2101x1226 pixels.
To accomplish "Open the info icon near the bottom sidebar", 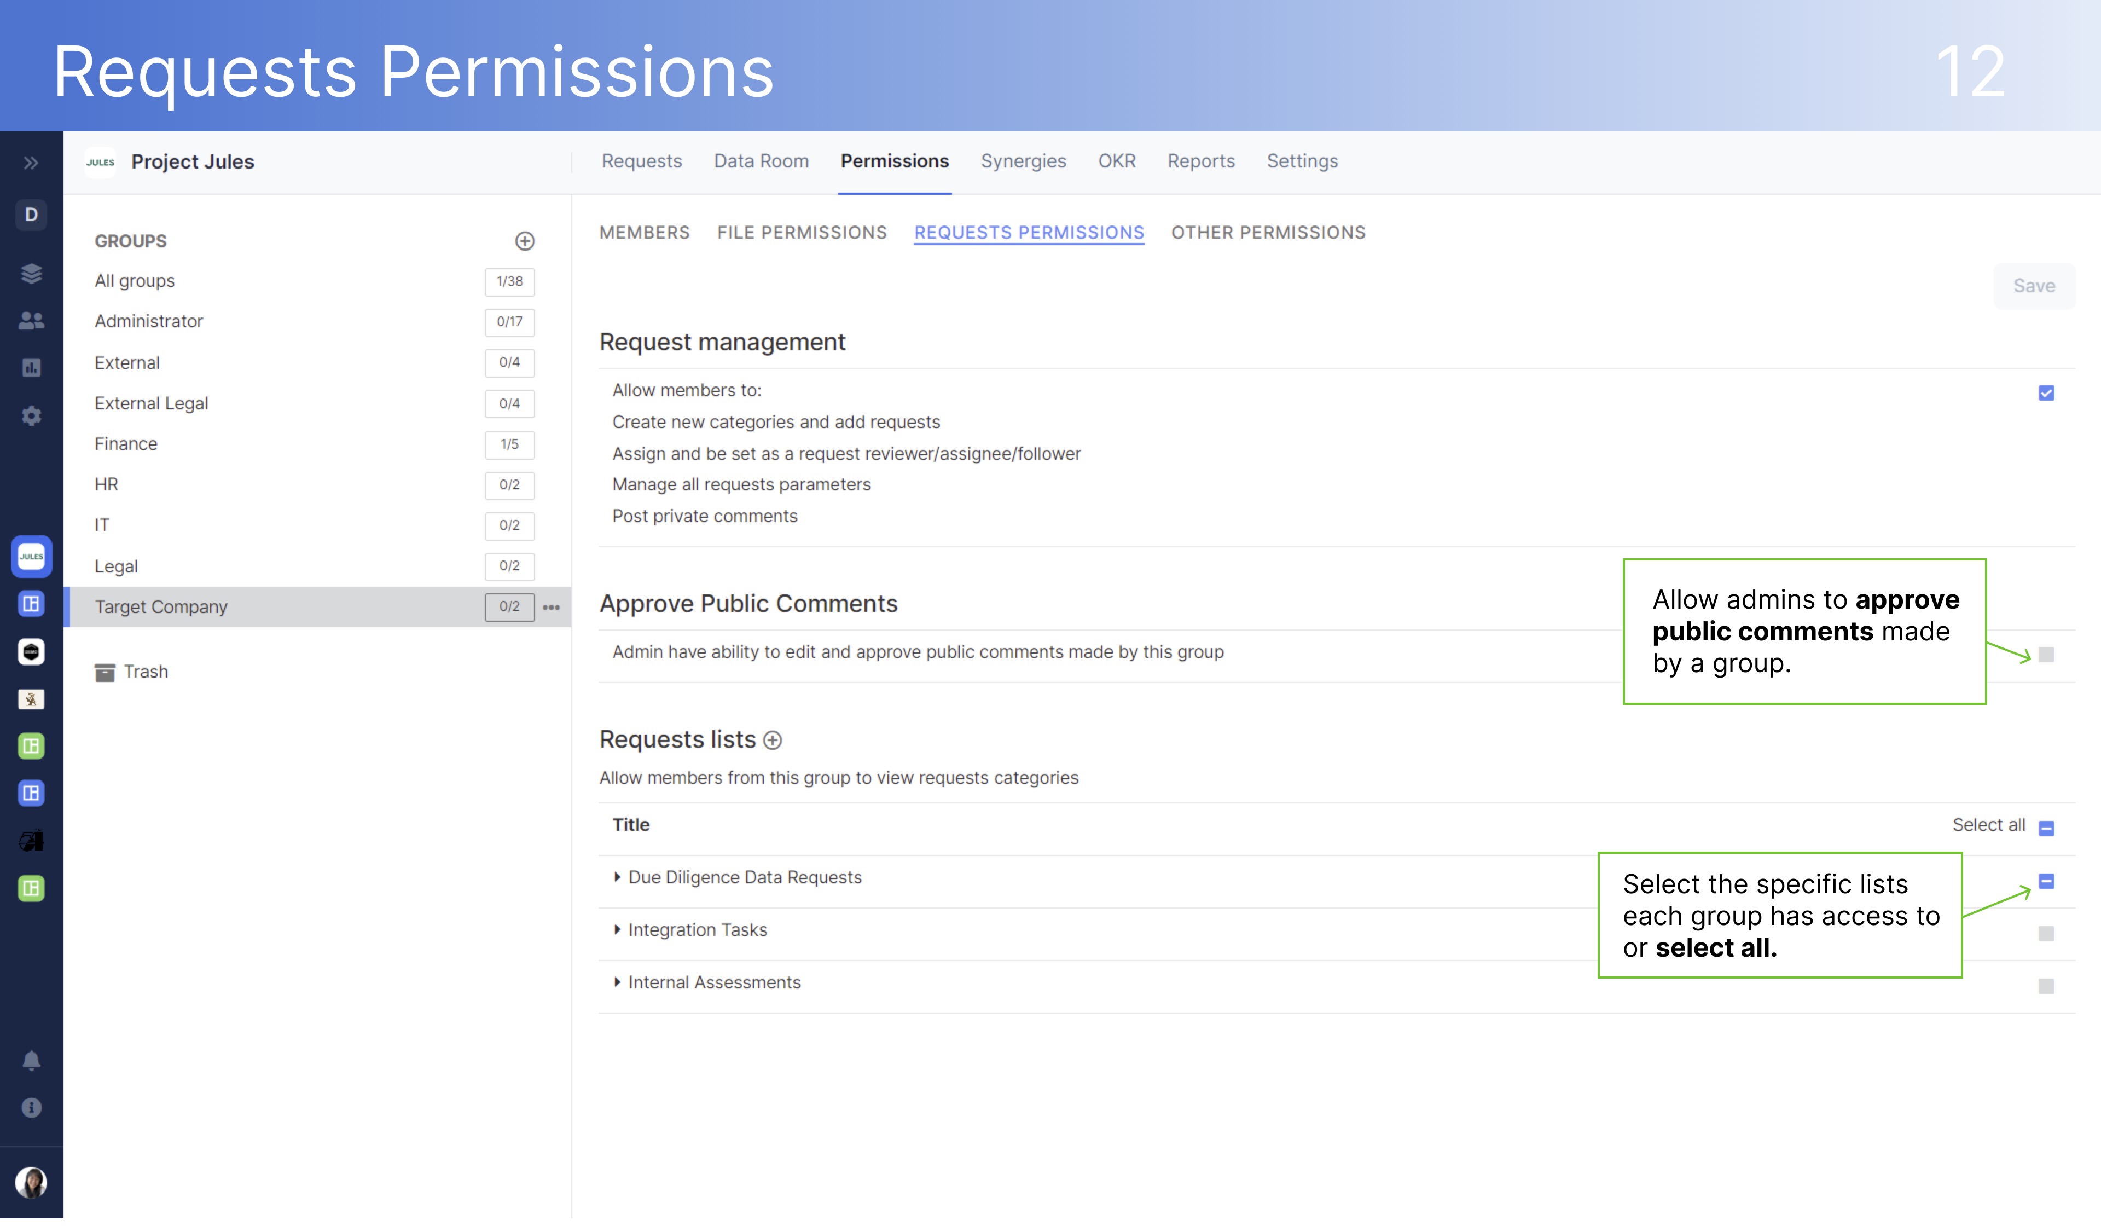I will pyautogui.click(x=31, y=1108).
